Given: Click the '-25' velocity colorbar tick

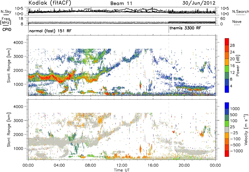Looking at the screenshot, I should pyautogui.click(x=234, y=133).
